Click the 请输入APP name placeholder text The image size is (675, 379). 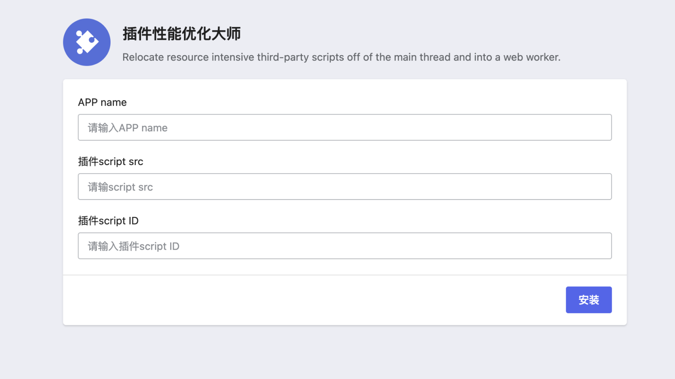point(127,128)
